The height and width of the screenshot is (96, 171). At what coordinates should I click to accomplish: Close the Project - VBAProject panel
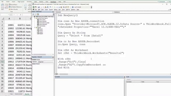pyautogui.click(x=53, y=12)
